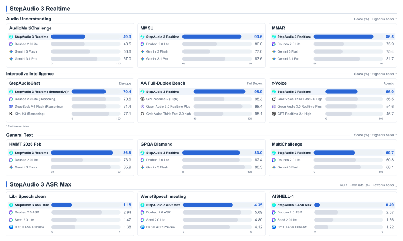The width and height of the screenshot is (403, 241).
Task: Click GPT-Realtime-2.1 High OpenAI logo in τ-Voice
Action: click(274, 114)
